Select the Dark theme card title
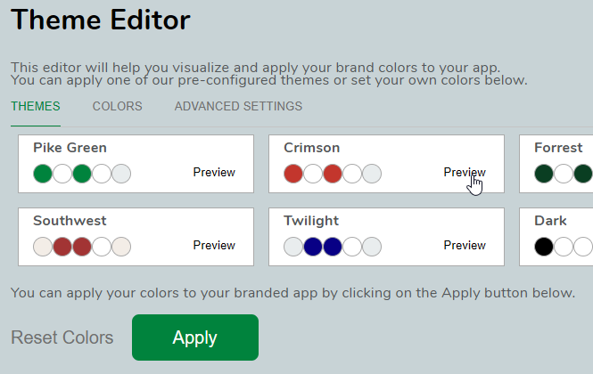 (550, 221)
